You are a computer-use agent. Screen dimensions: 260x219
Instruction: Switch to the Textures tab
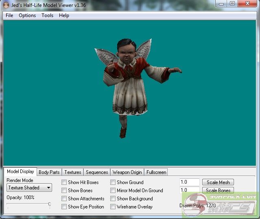pyautogui.click(x=73, y=172)
